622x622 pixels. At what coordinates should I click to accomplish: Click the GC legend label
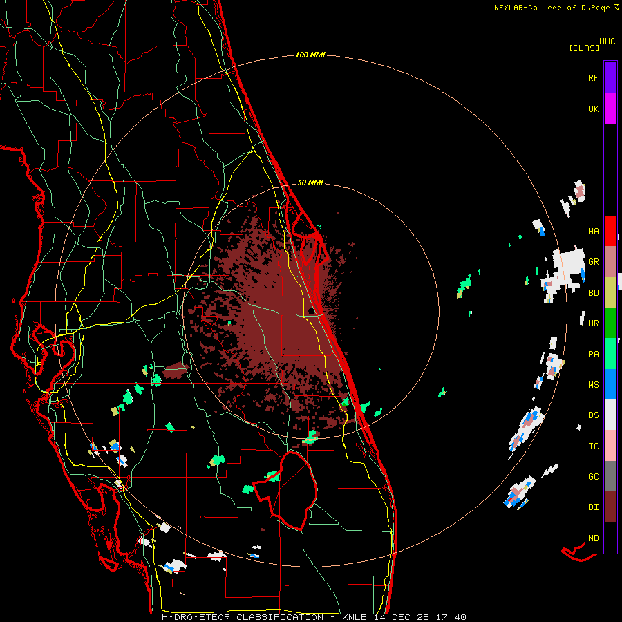pos(593,477)
